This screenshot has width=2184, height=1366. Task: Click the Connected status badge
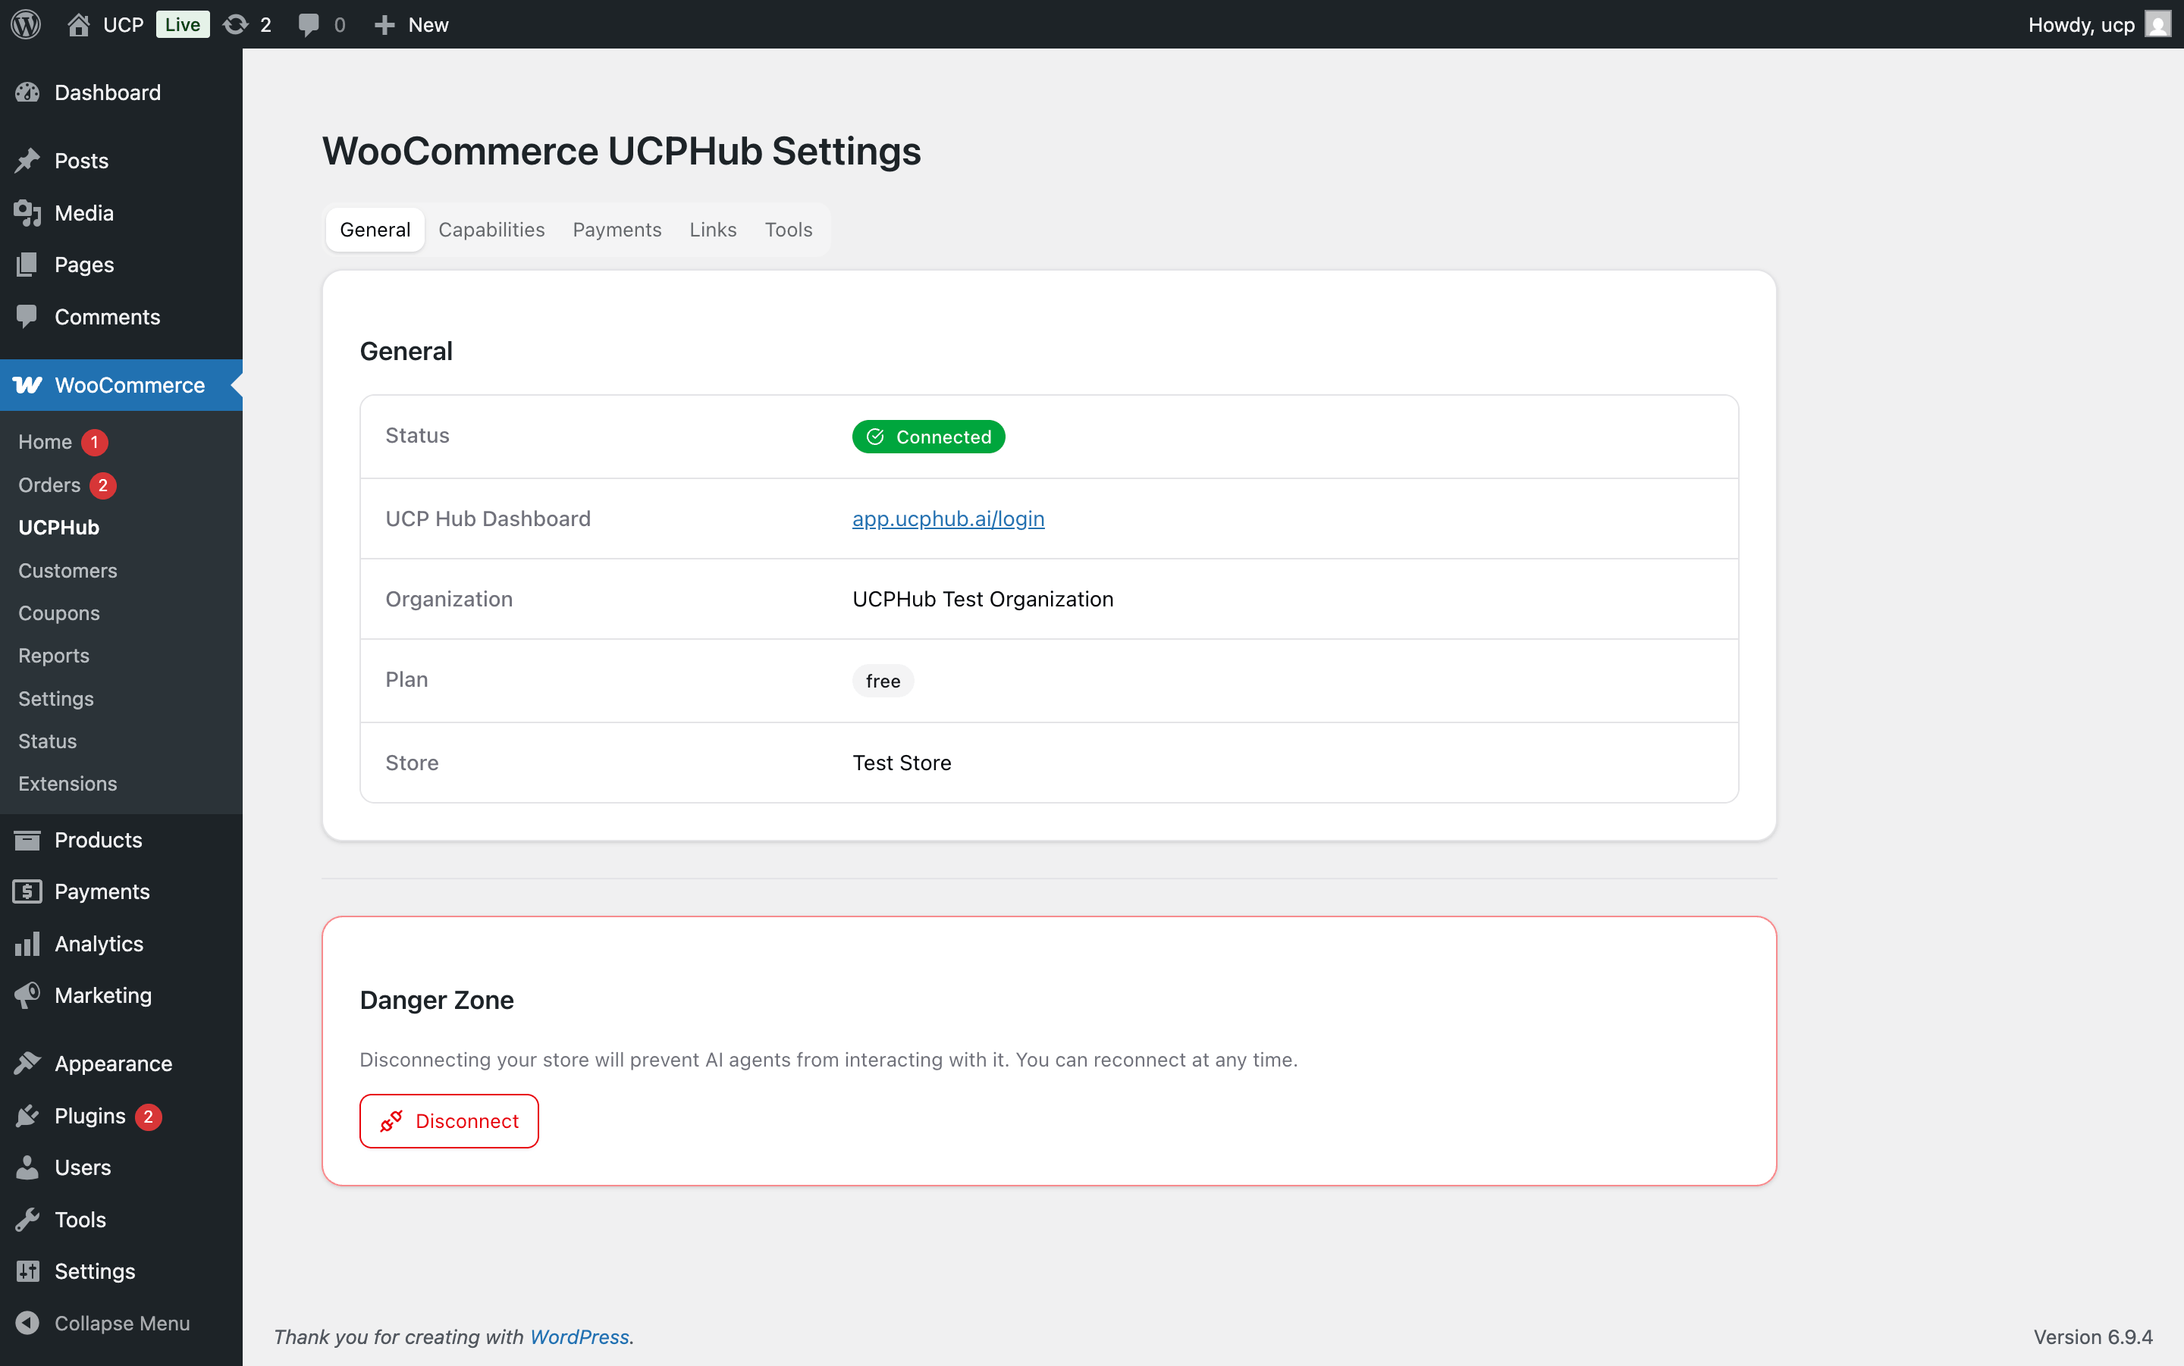coord(928,437)
